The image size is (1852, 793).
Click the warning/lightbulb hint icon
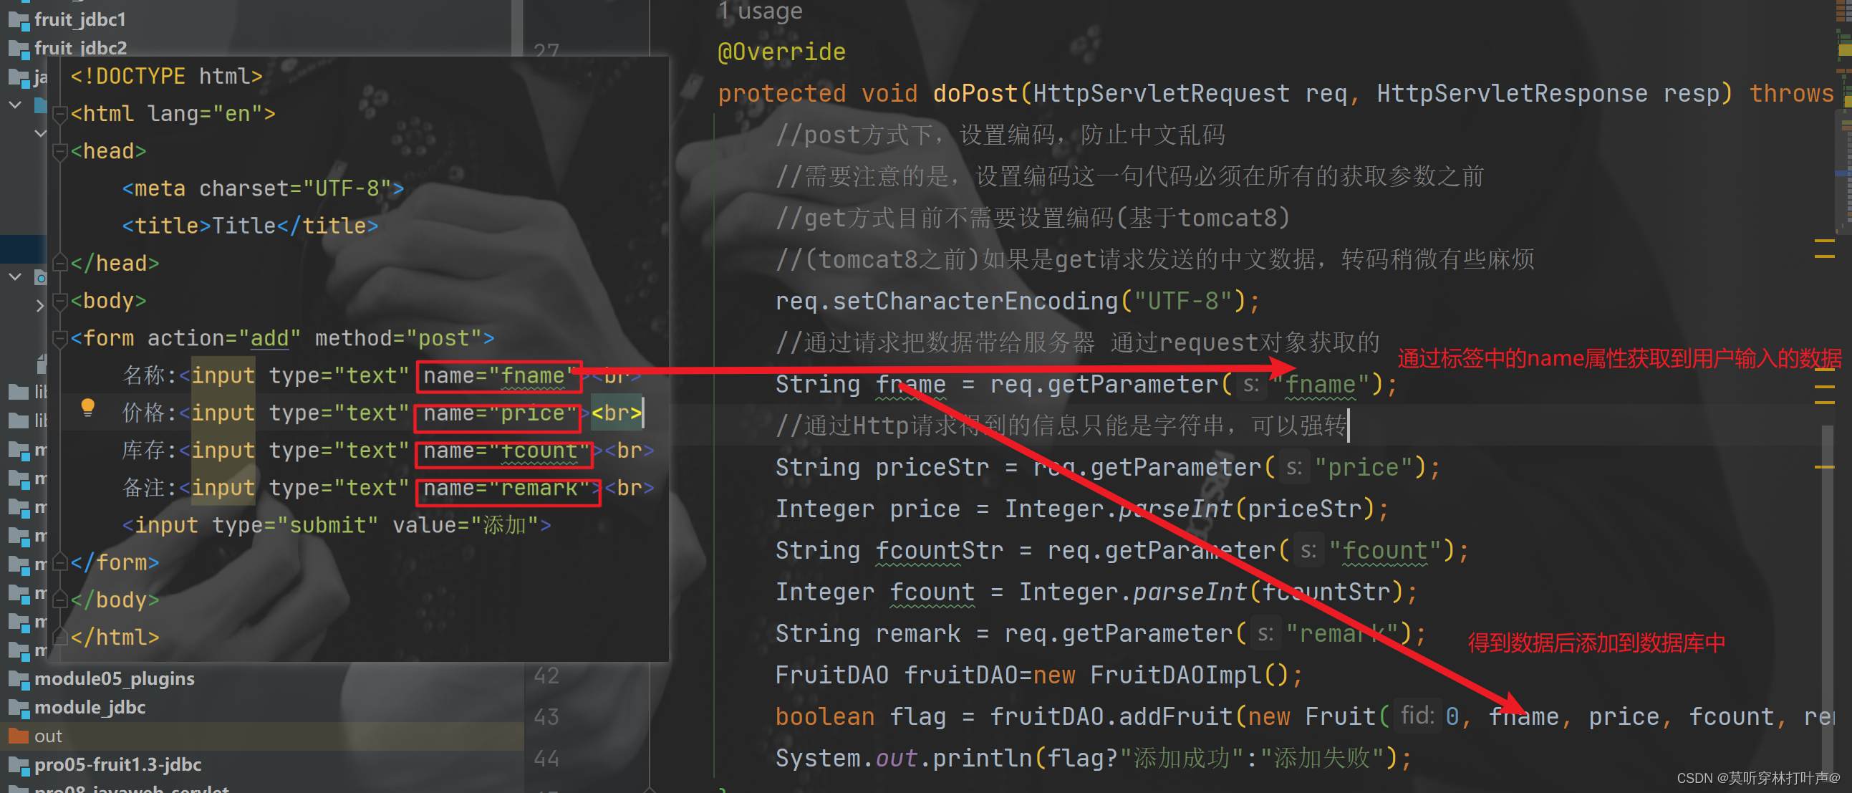point(87,410)
